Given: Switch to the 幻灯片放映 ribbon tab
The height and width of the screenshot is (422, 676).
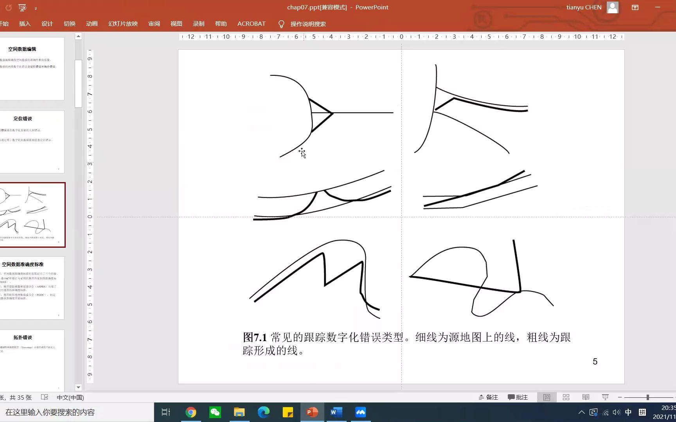Looking at the screenshot, I should [x=122, y=24].
